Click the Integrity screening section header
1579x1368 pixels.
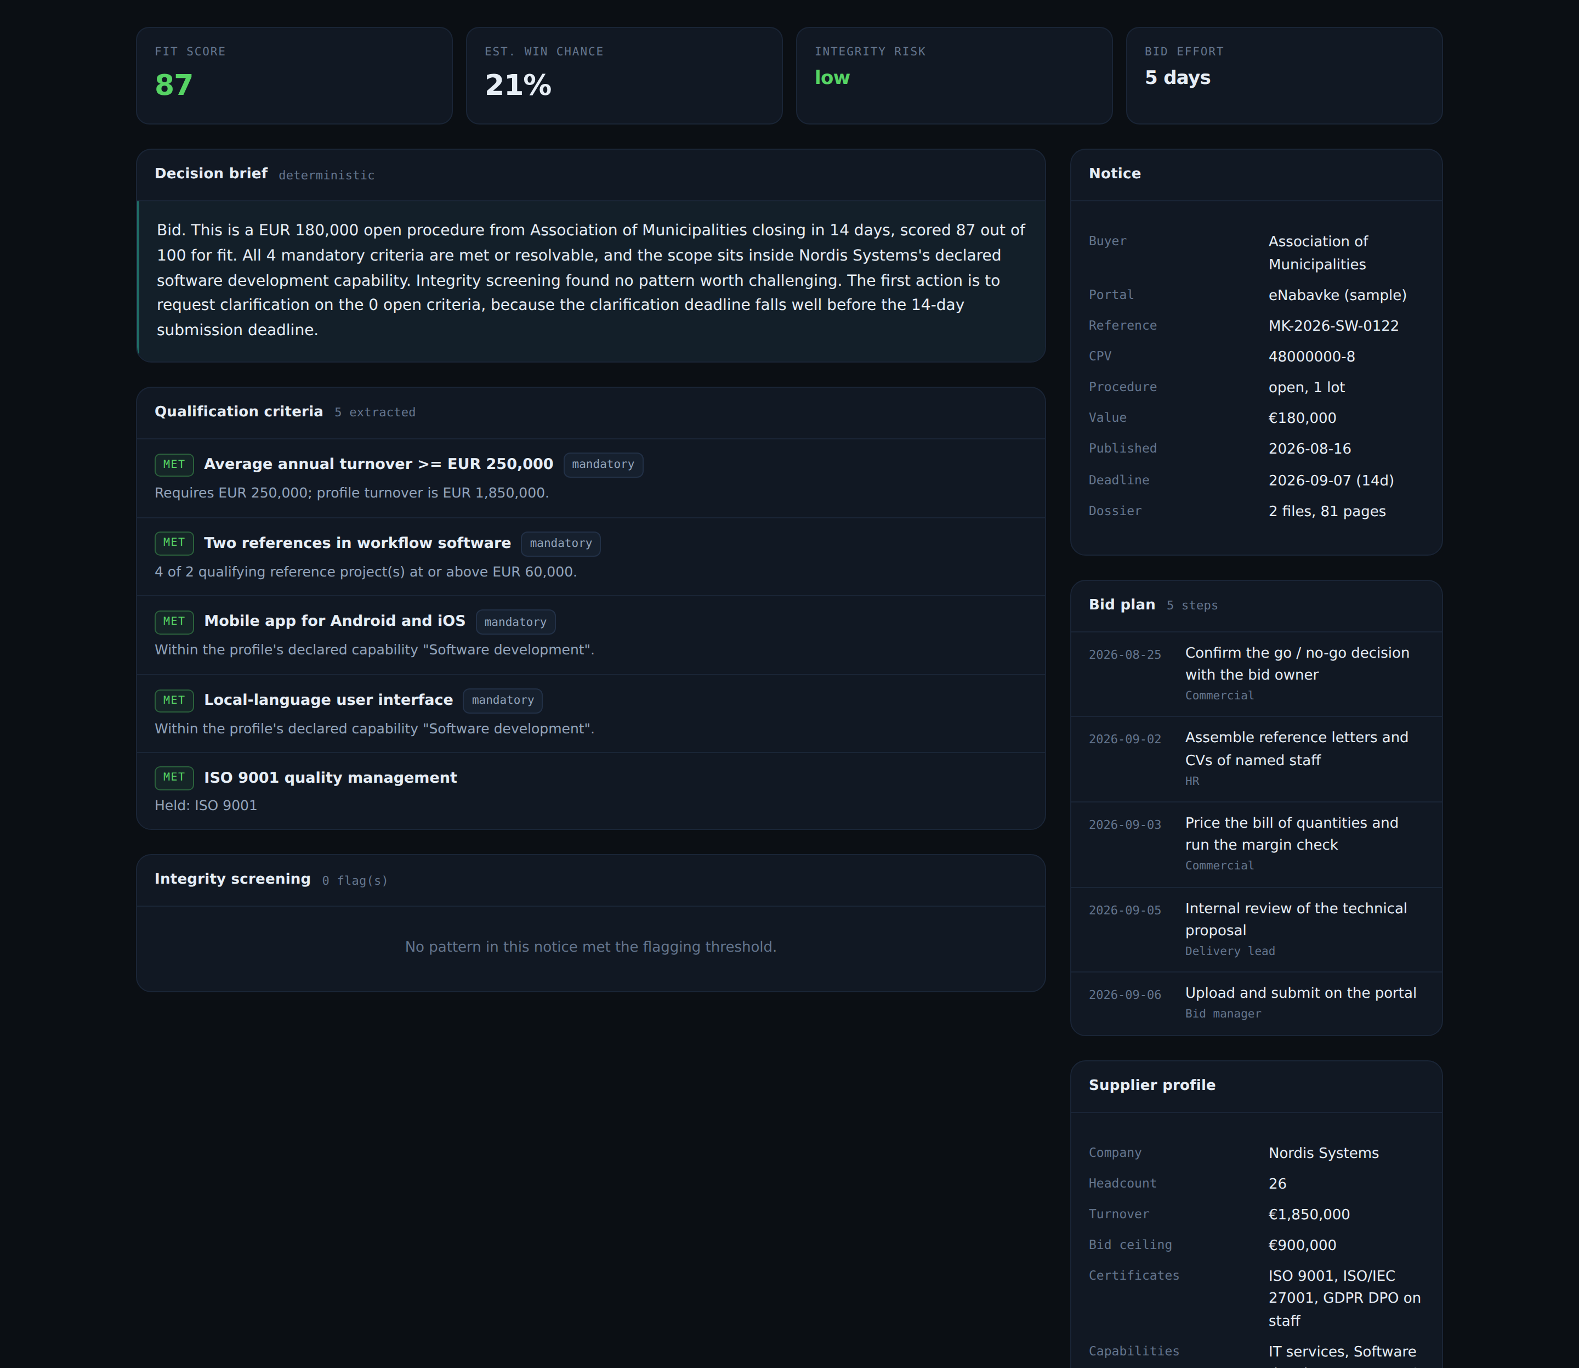click(590, 880)
